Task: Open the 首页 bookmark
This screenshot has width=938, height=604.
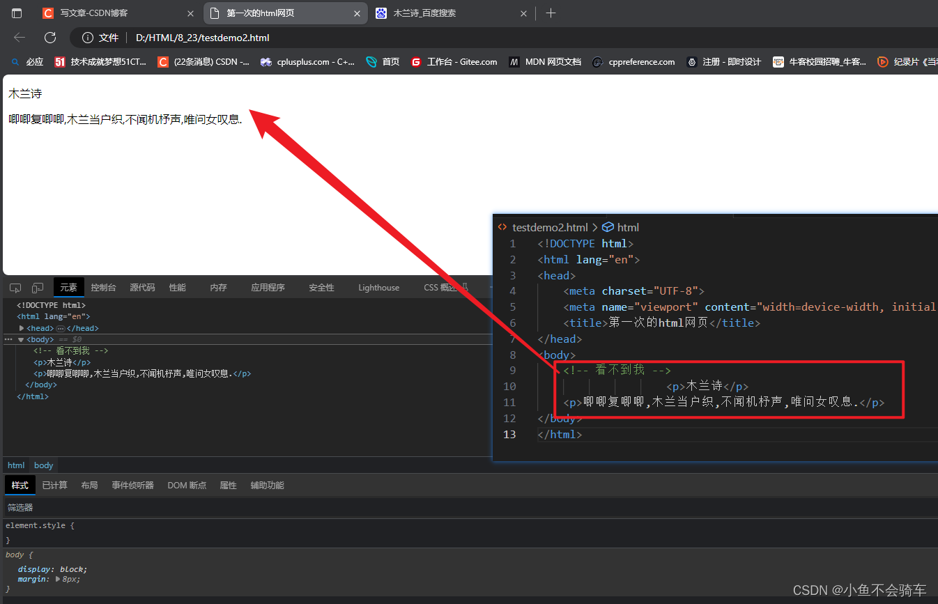Action: (383, 62)
